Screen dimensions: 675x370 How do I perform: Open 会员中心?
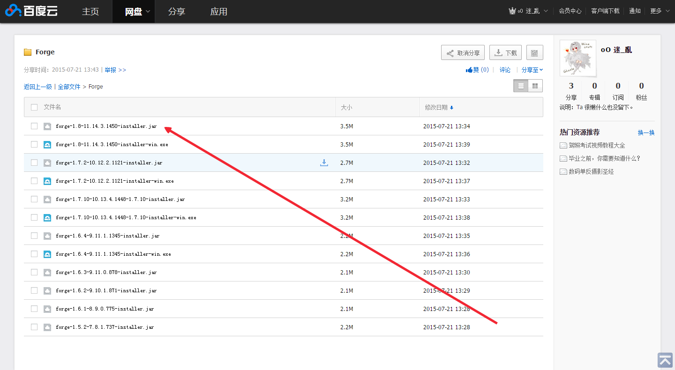570,11
